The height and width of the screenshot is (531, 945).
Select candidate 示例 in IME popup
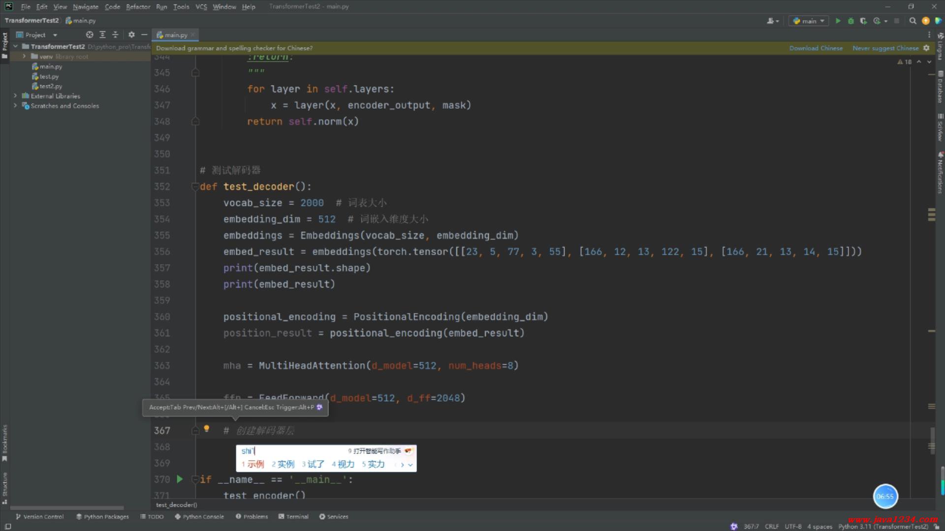255,464
